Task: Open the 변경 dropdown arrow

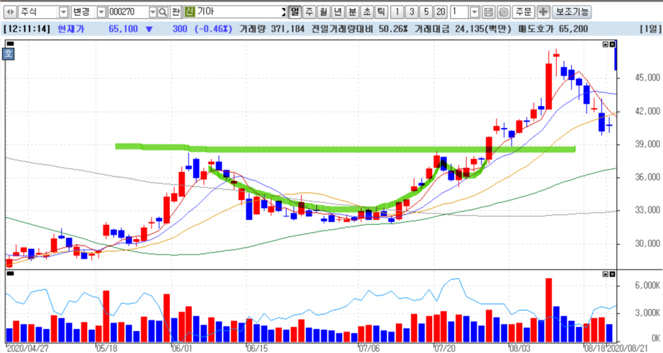Action: (x=101, y=12)
